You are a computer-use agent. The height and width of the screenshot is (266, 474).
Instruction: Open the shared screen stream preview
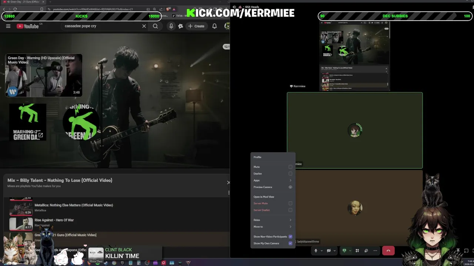tap(354, 55)
